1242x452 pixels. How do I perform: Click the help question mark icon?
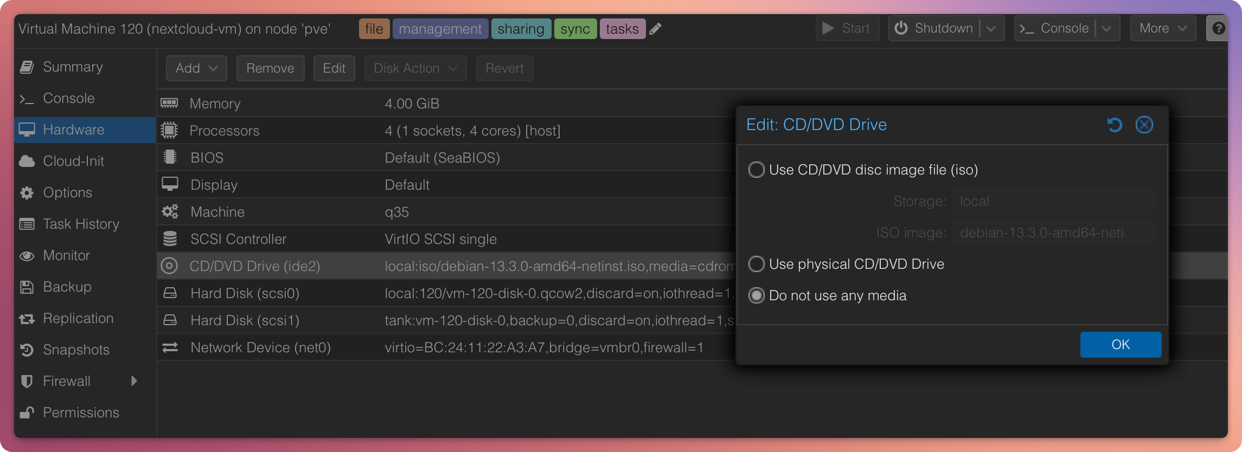(x=1218, y=28)
